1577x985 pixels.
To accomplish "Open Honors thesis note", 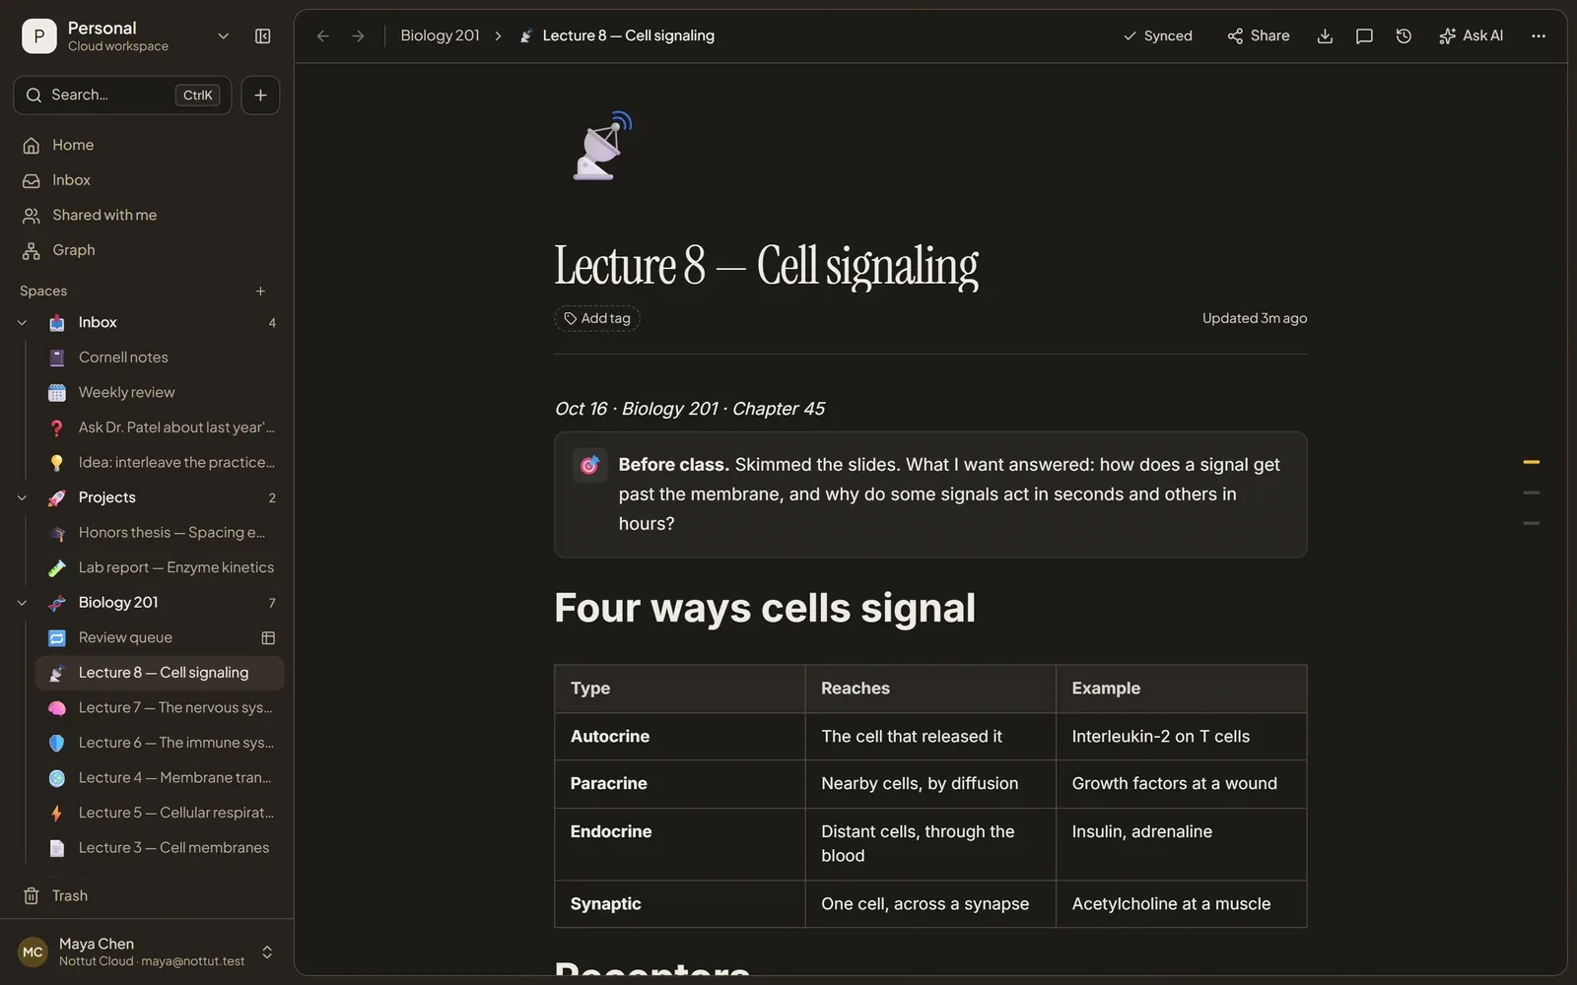I will click(160, 533).
